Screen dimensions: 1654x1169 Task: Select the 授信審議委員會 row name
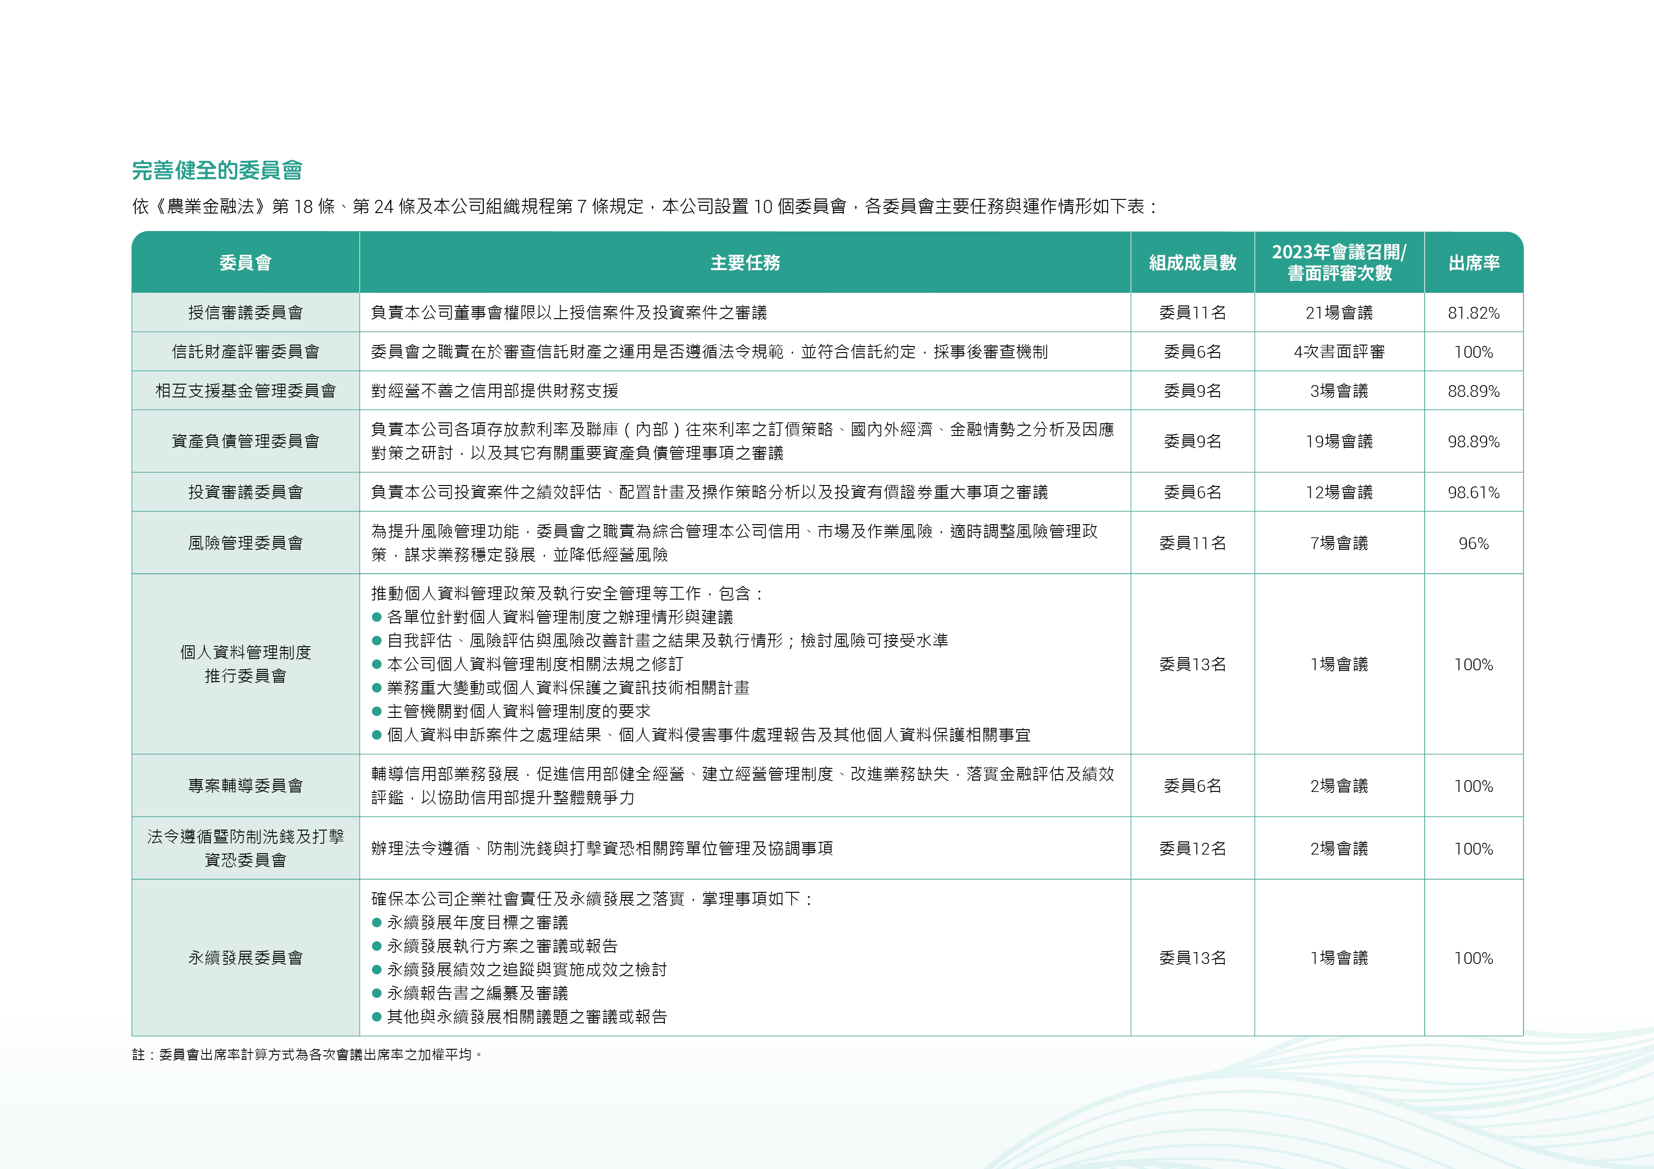click(246, 313)
